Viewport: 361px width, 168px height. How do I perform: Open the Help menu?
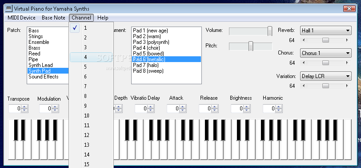(x=103, y=18)
